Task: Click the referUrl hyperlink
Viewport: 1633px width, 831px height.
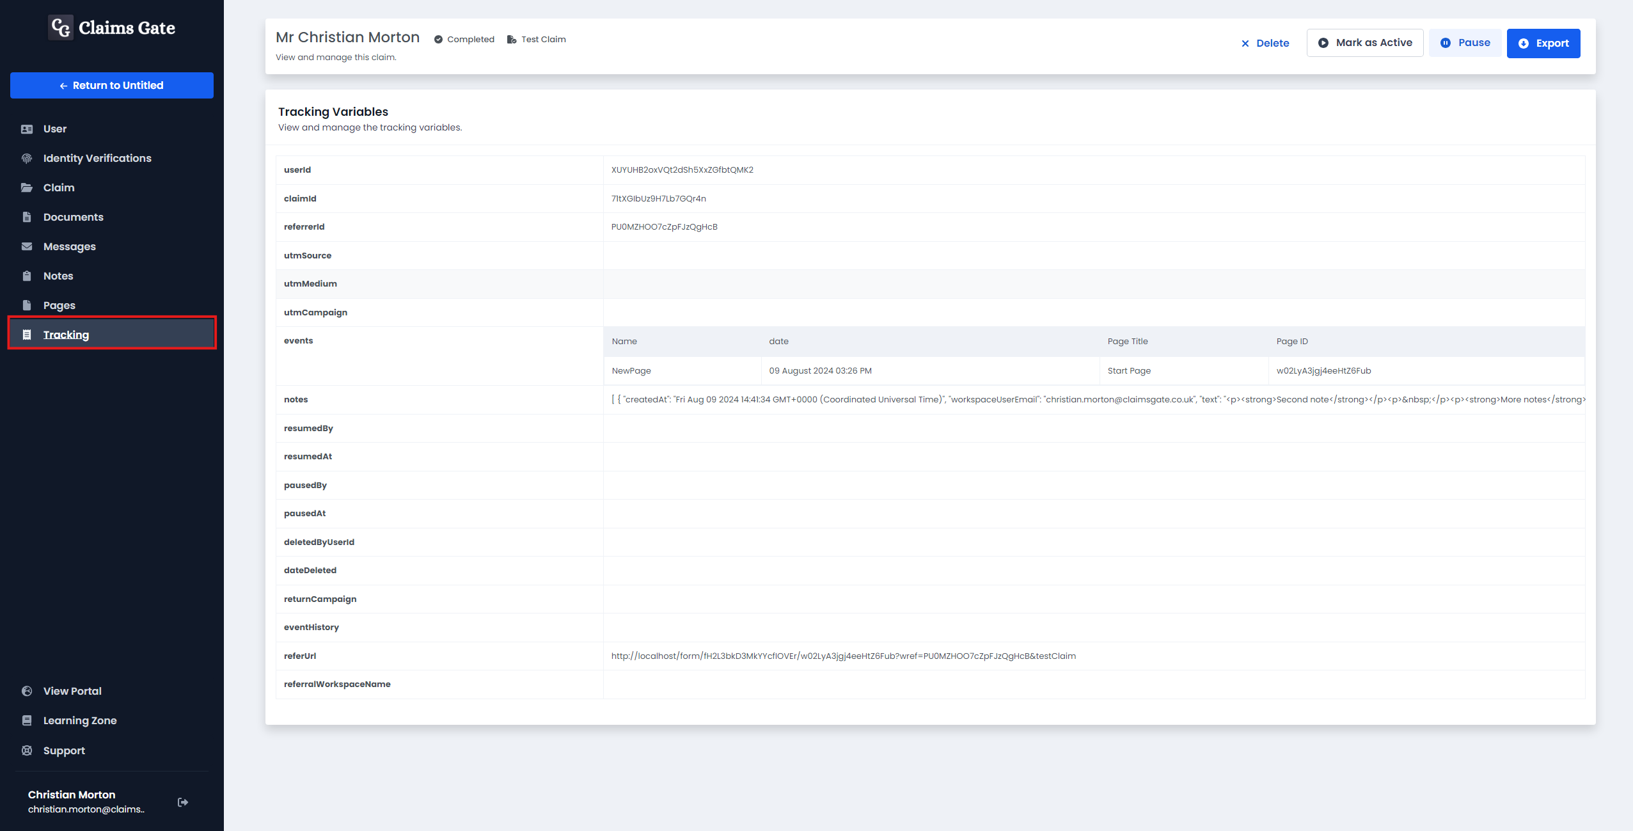Action: [844, 655]
